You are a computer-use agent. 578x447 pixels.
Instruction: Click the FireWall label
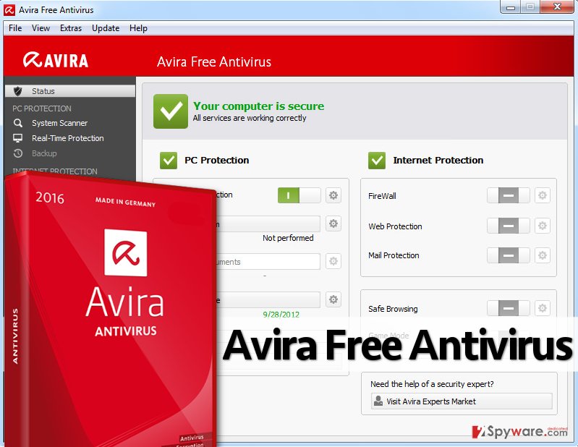(382, 196)
